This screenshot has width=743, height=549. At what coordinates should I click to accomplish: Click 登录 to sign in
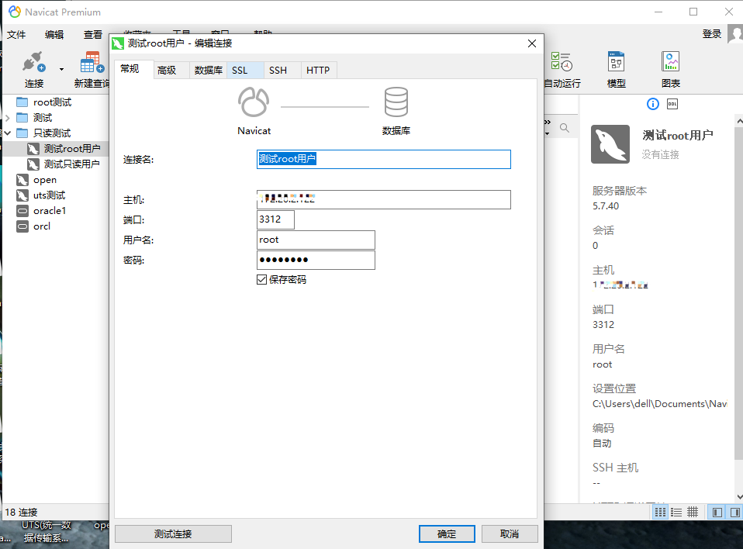click(712, 34)
